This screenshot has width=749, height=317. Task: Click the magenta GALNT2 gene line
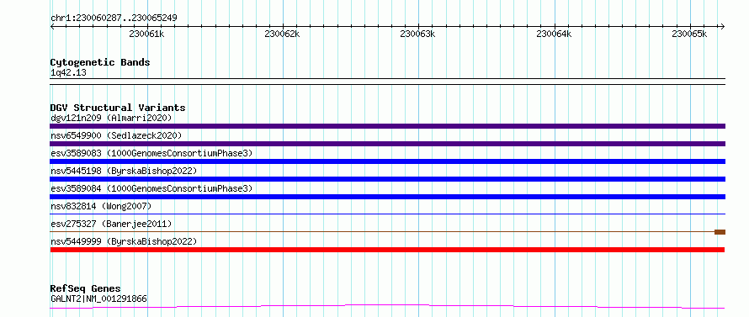[387, 306]
